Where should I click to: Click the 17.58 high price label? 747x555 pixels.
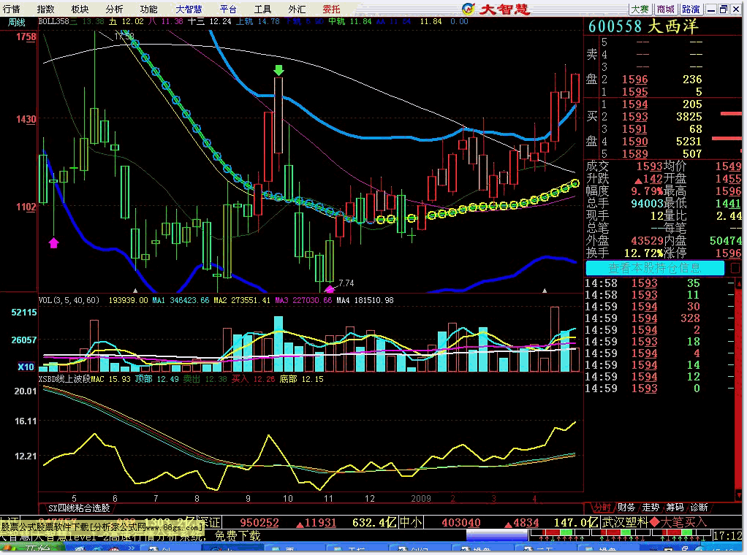click(x=124, y=37)
